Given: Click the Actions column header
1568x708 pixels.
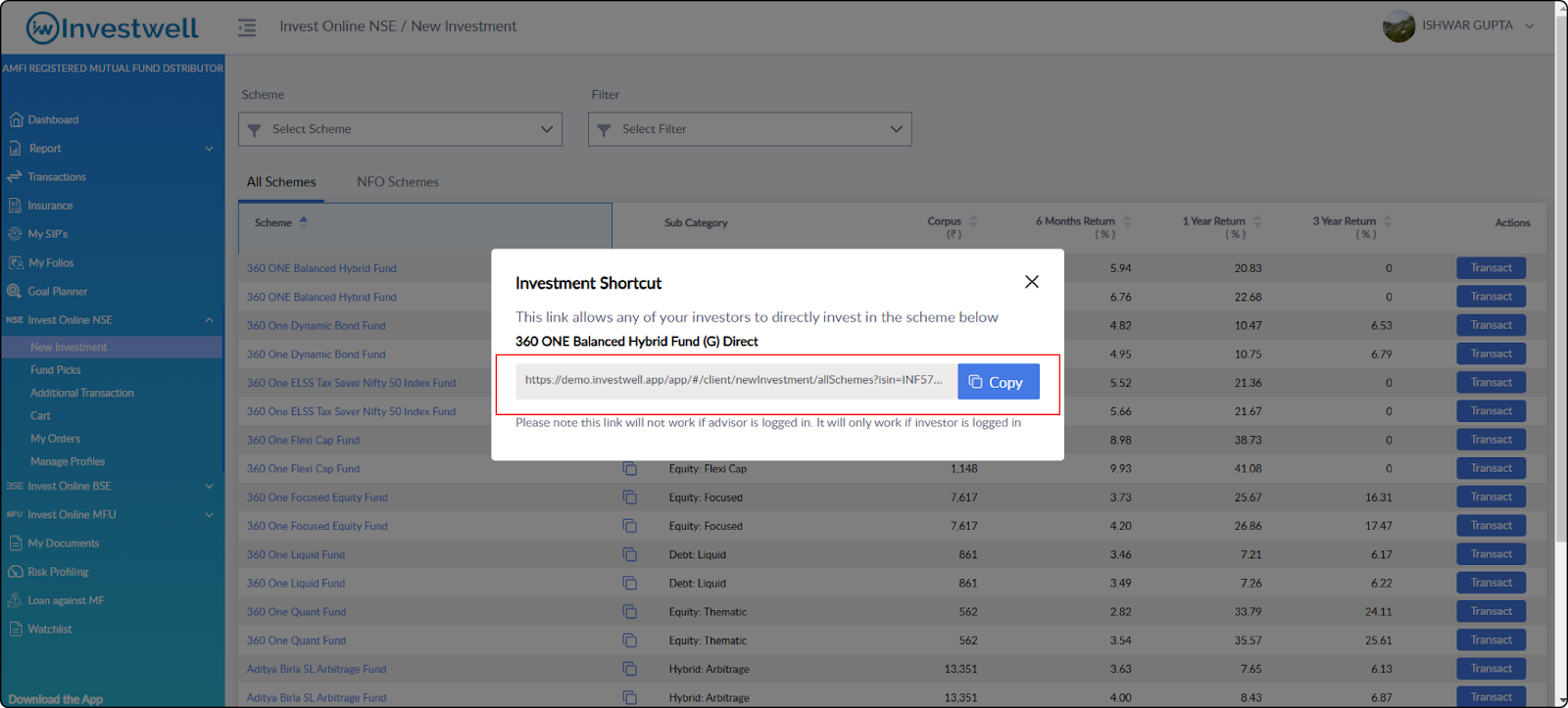Looking at the screenshot, I should (1512, 223).
